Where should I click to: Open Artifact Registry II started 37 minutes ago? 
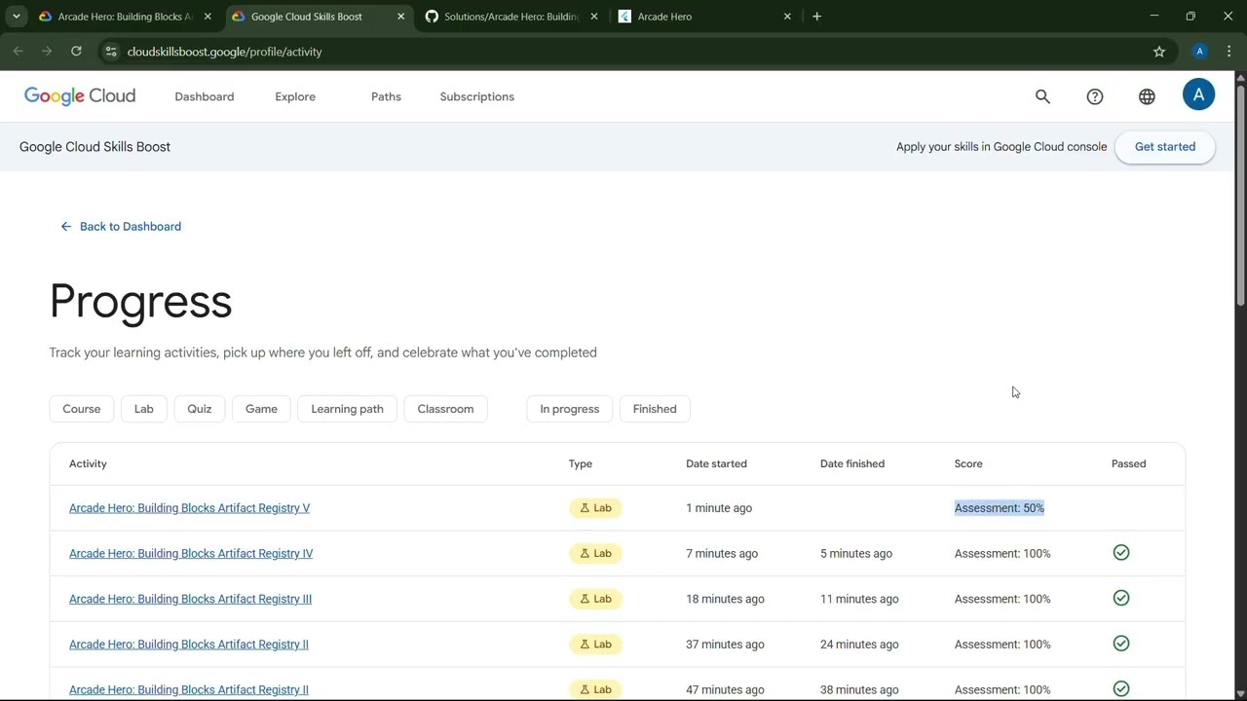tap(189, 645)
